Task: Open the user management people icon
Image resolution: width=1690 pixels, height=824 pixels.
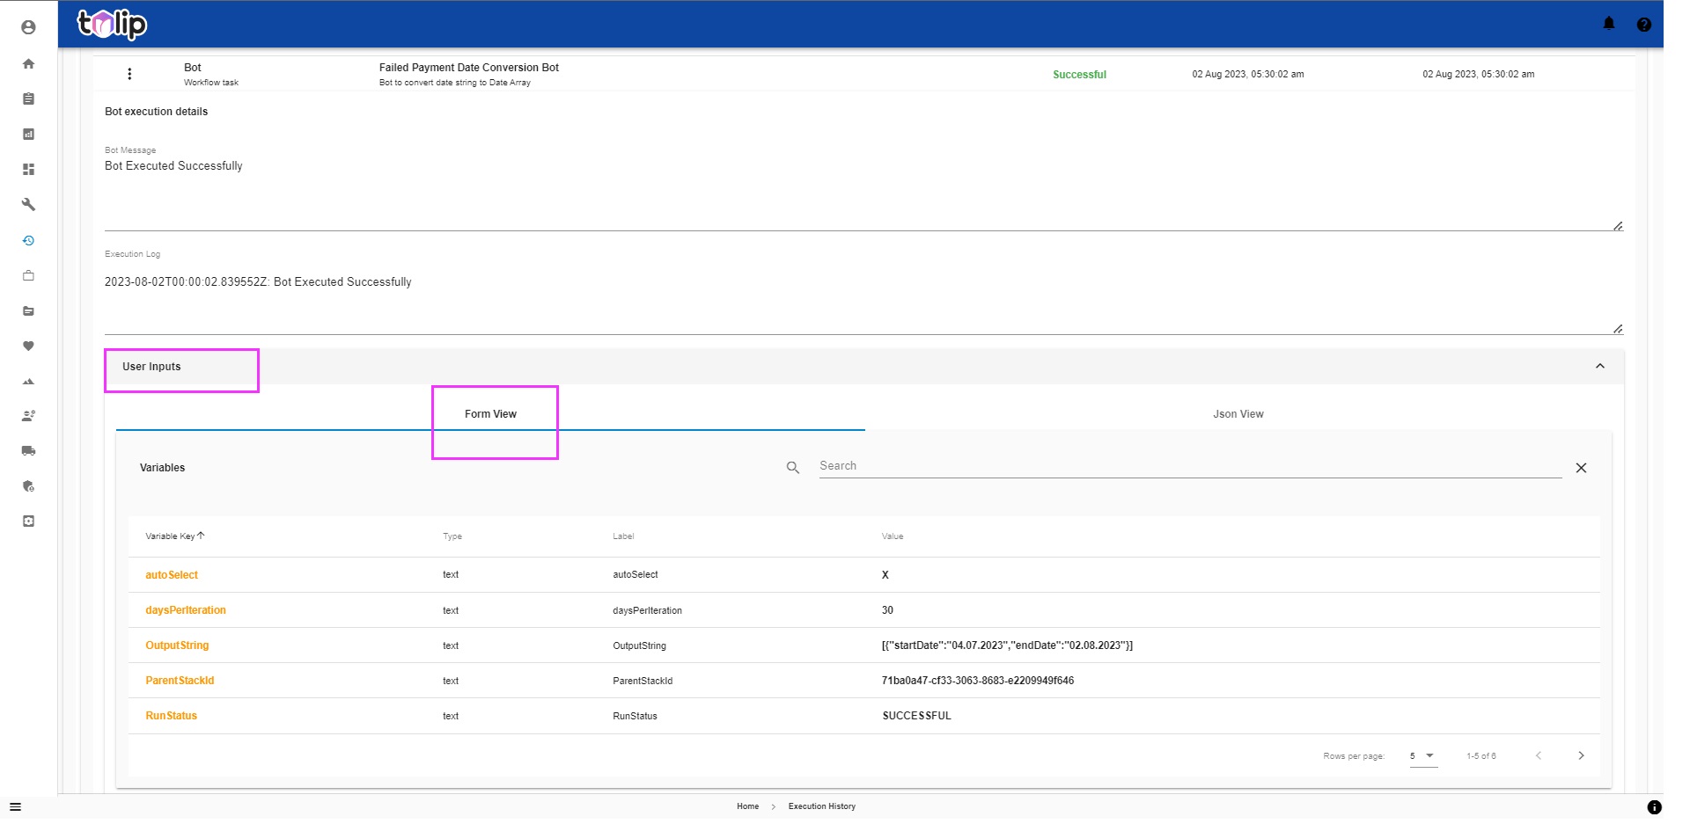Action: pyautogui.click(x=28, y=415)
